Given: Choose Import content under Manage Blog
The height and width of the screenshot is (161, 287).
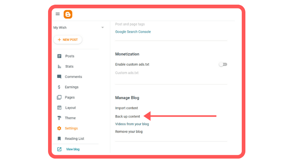Looking at the screenshot, I should point(127,108).
